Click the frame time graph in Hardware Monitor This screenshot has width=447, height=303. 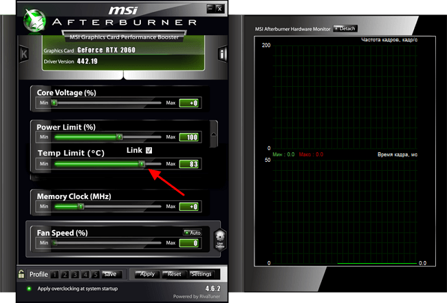345,211
